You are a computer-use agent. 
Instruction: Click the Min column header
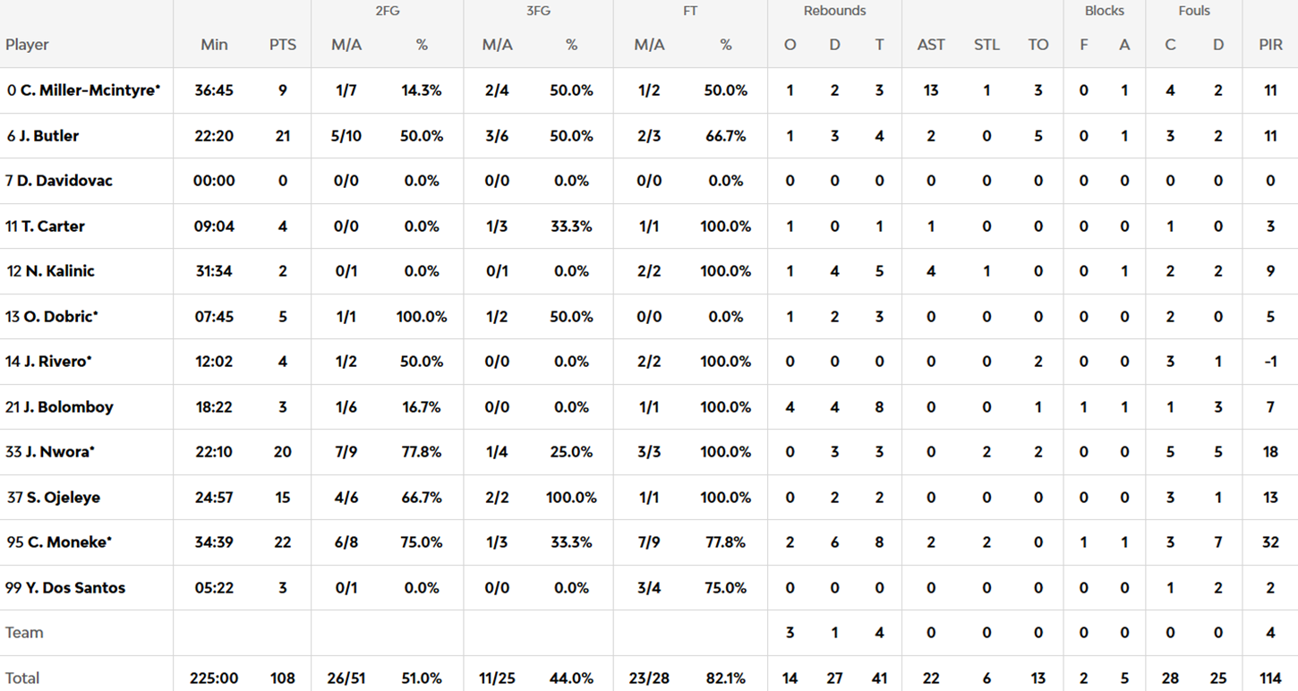click(214, 45)
